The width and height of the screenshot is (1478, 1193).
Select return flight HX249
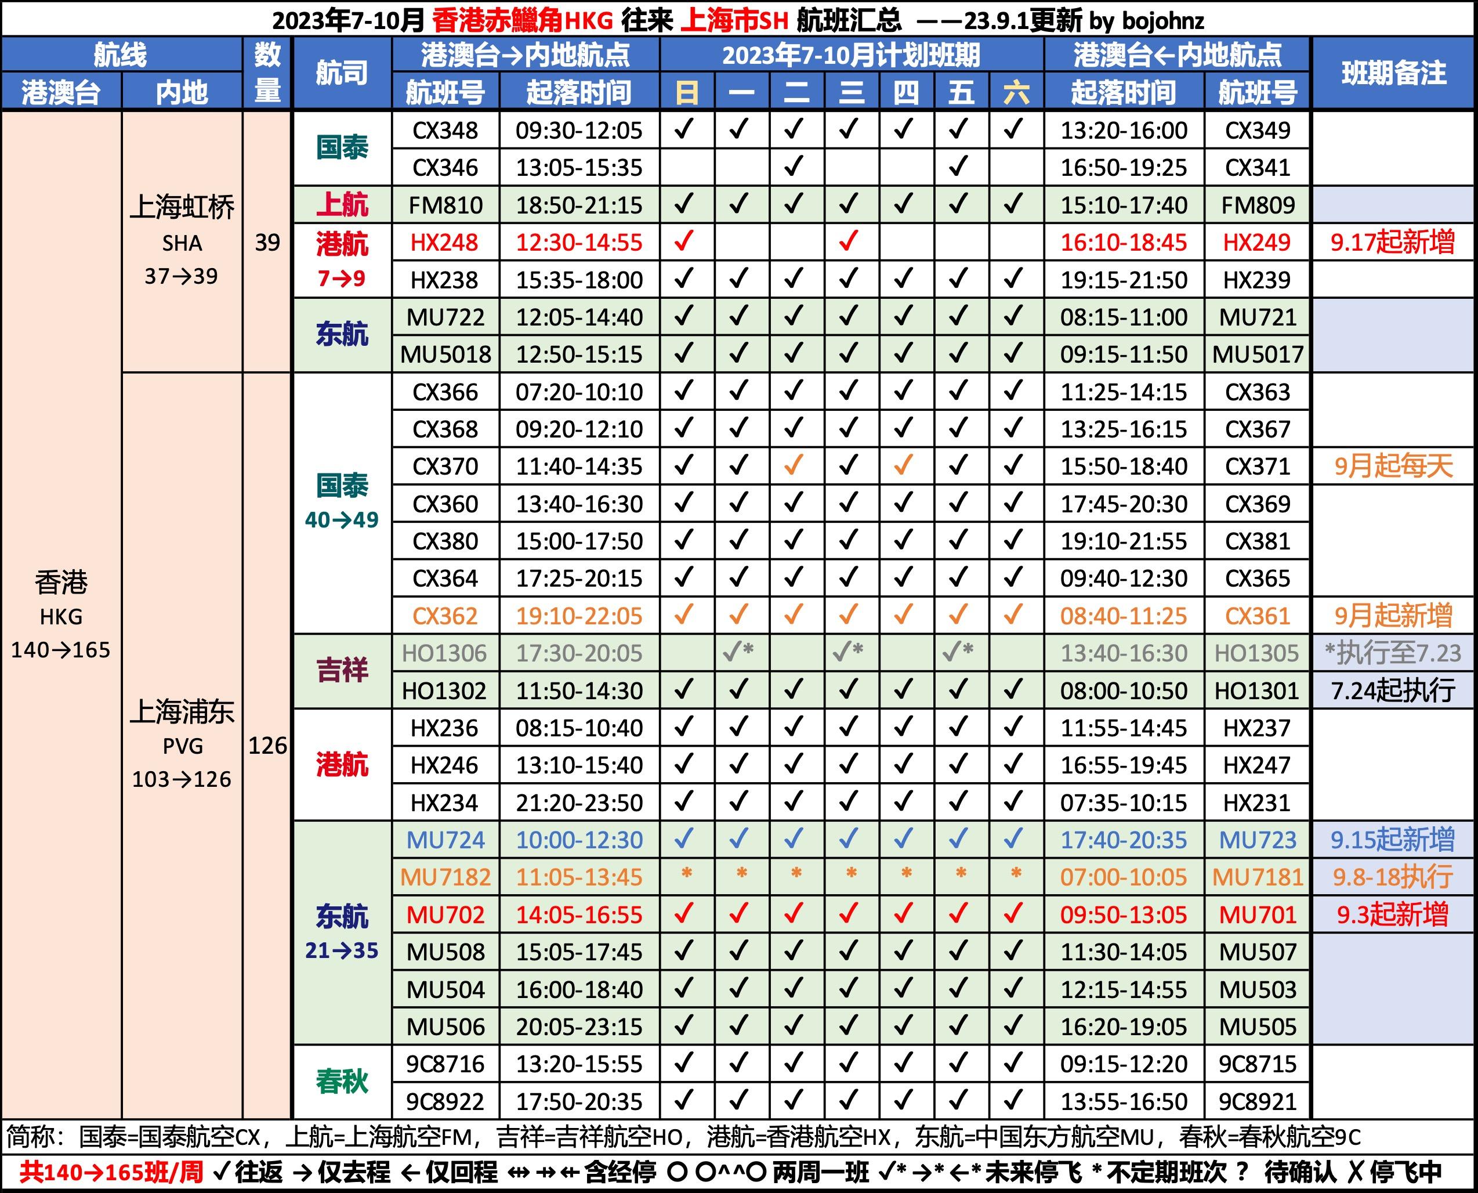click(x=1257, y=242)
